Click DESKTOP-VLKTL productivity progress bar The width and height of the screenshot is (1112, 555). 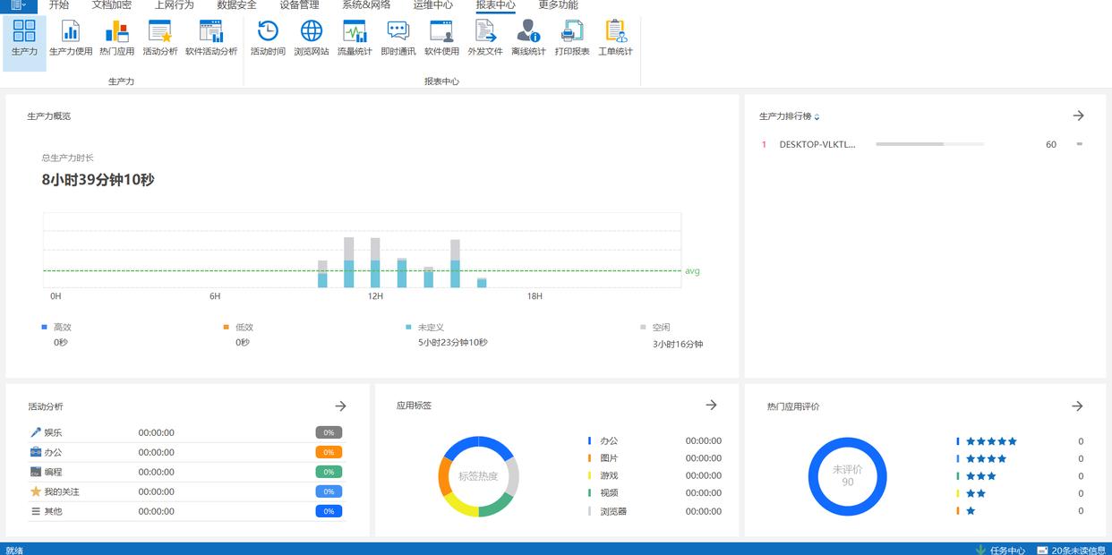929,144
